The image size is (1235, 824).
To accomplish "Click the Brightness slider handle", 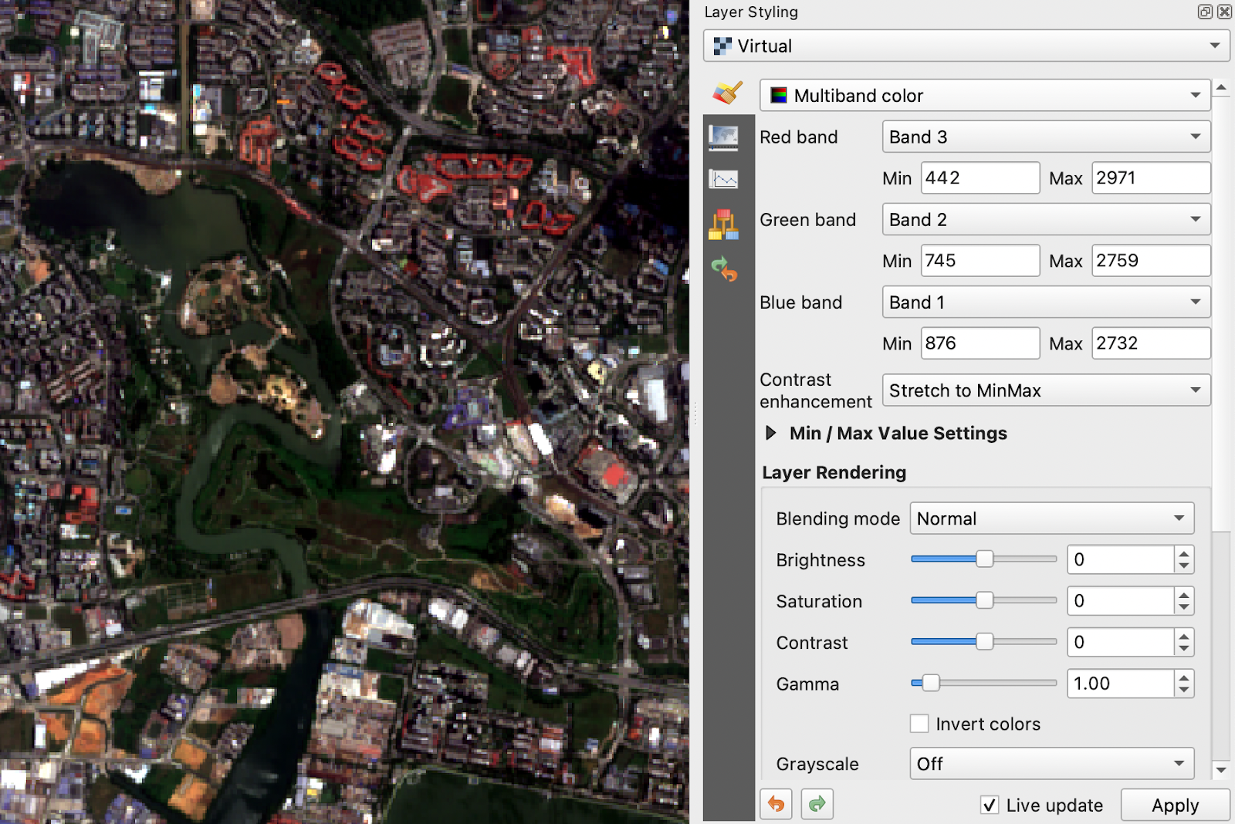I will 984,559.
